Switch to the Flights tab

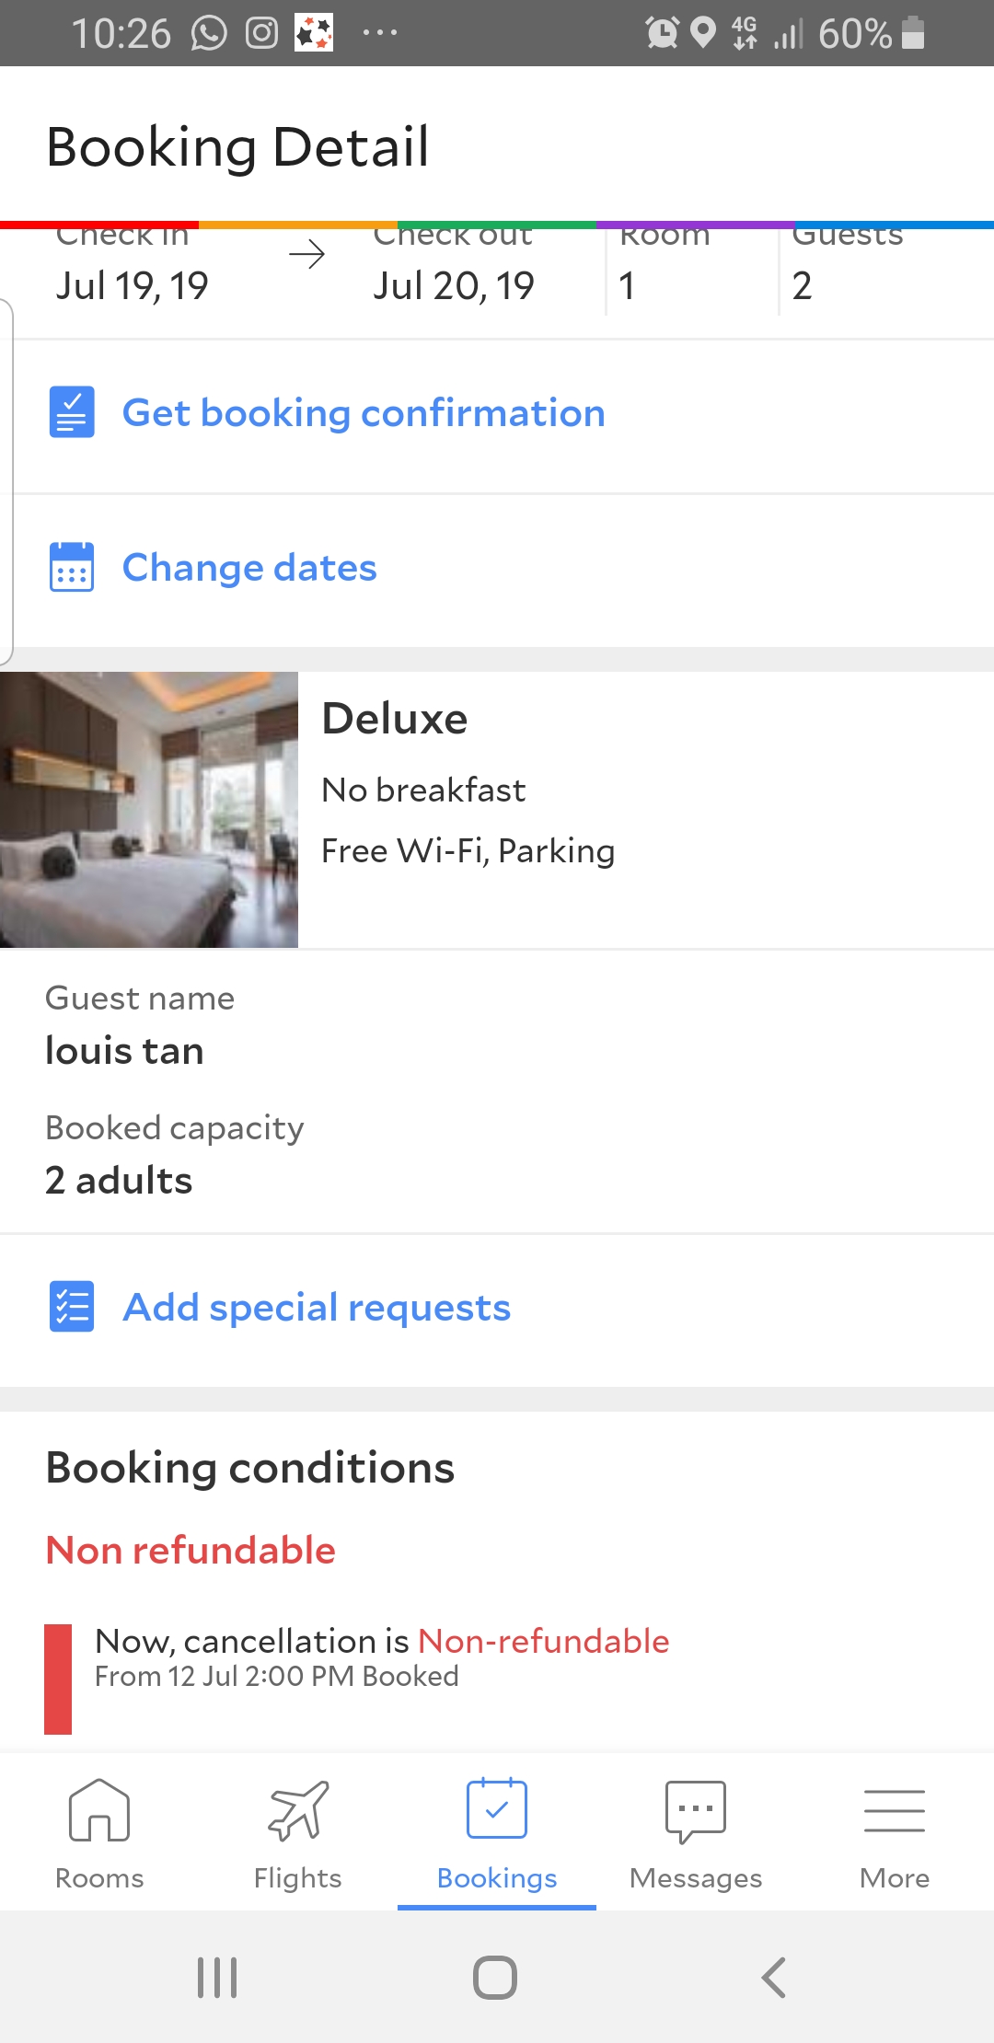point(297,1831)
